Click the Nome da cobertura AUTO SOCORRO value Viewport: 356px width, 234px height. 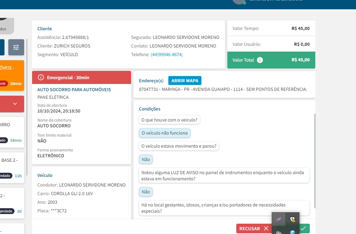click(x=54, y=126)
